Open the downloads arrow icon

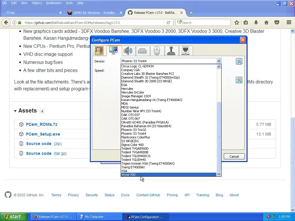click(256, 22)
